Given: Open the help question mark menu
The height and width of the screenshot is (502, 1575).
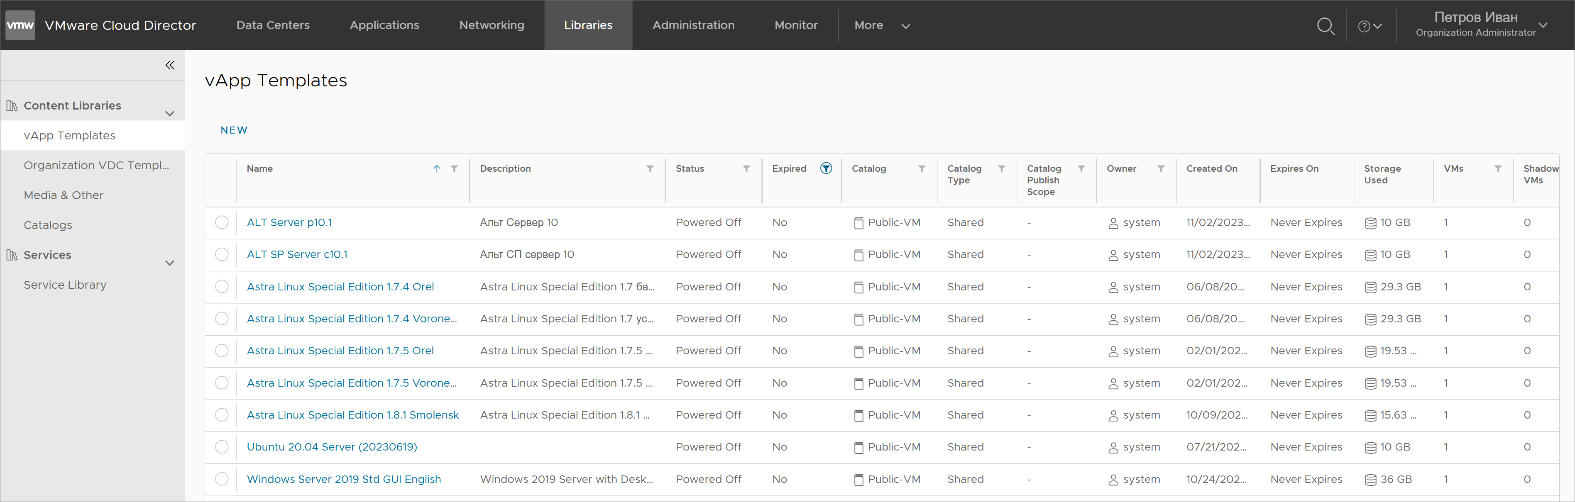Looking at the screenshot, I should pos(1370,26).
